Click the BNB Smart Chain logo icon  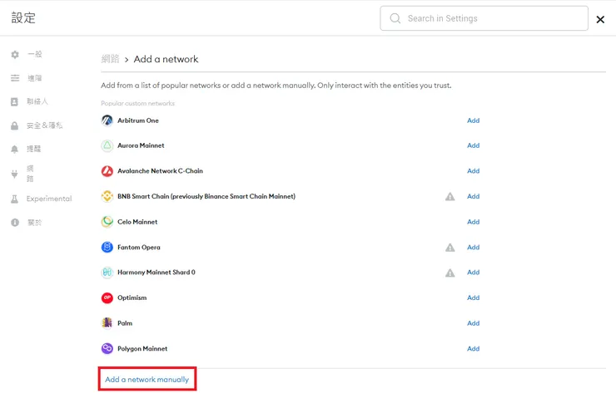pos(107,197)
